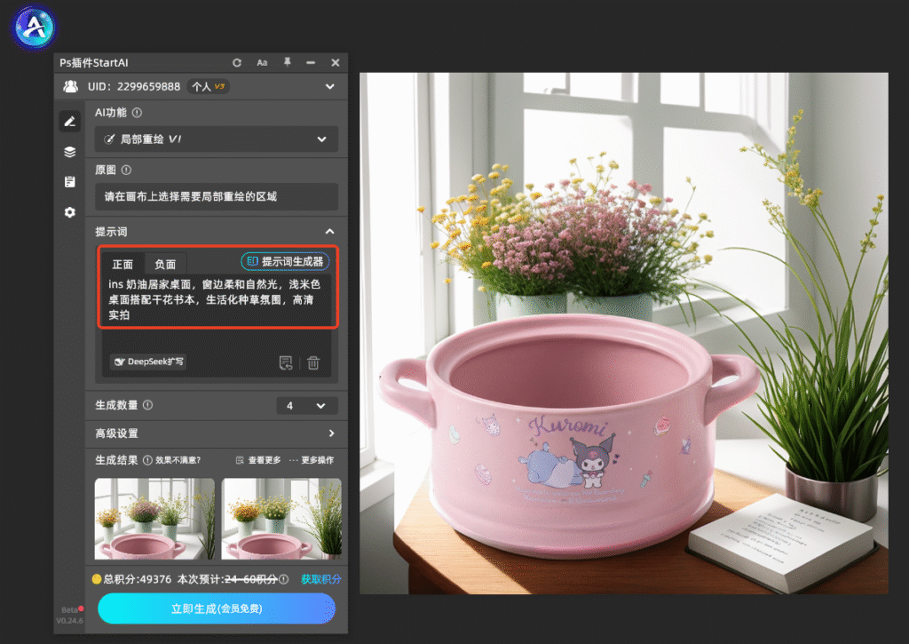Expand the UID account dropdown arrow
Viewport: 909px width, 644px height.
pyautogui.click(x=330, y=86)
